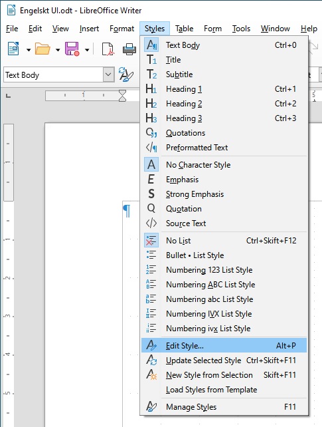
Task: Select Preformatted Text entry
Action: point(224,148)
